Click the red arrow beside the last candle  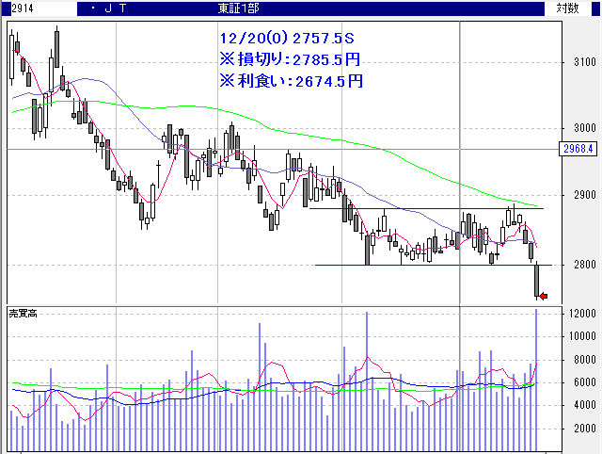[543, 297]
